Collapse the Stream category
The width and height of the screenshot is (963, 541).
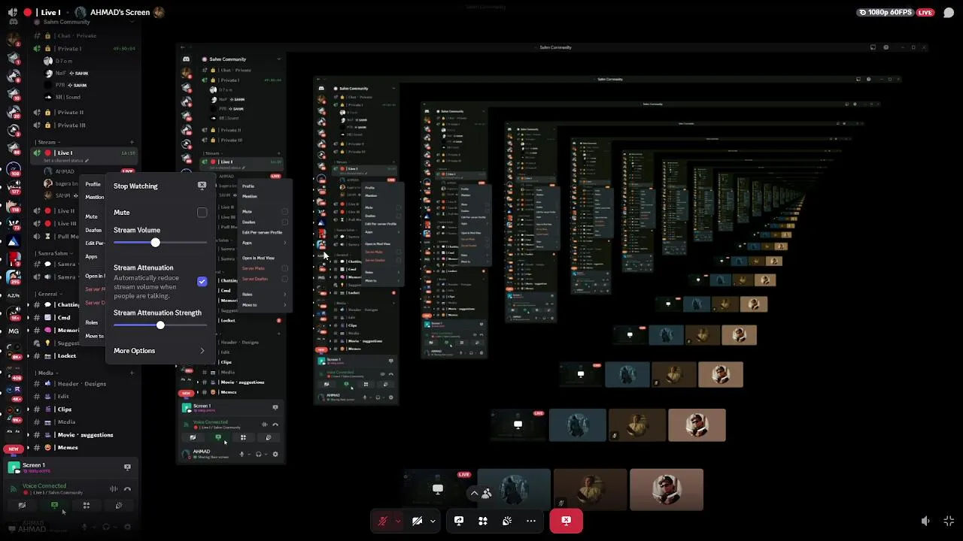coord(47,142)
